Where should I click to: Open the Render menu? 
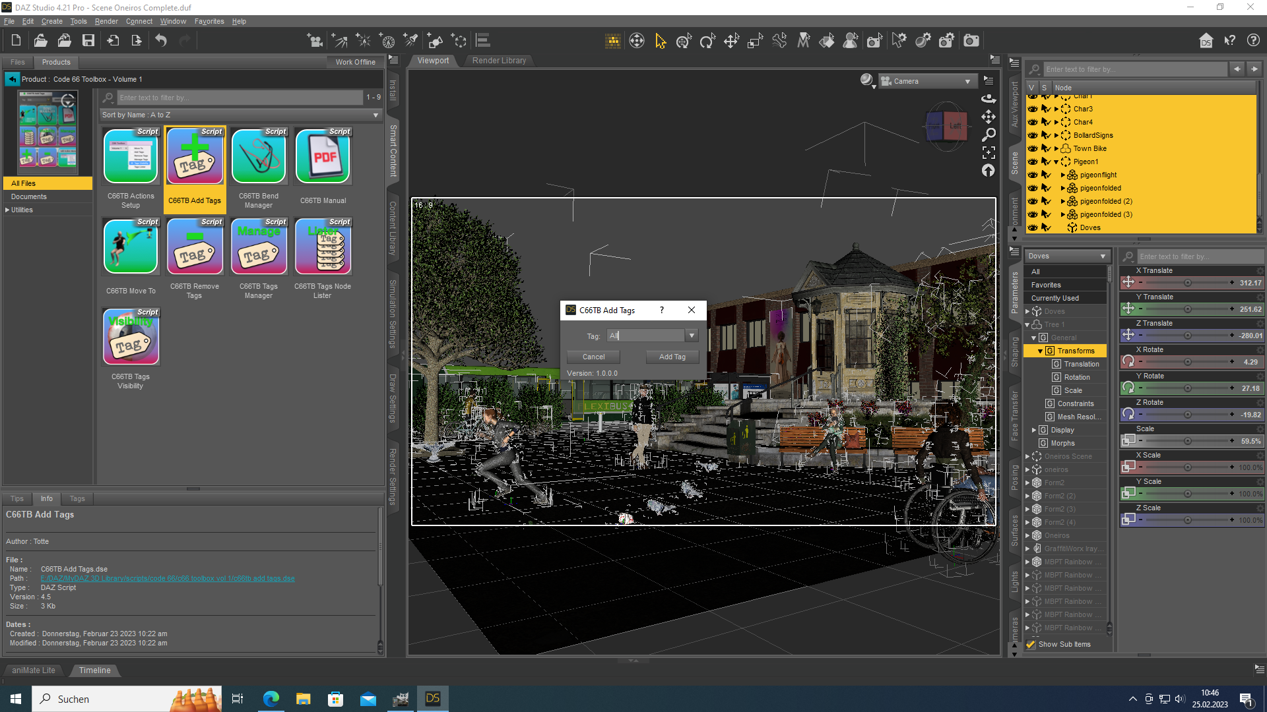106,21
